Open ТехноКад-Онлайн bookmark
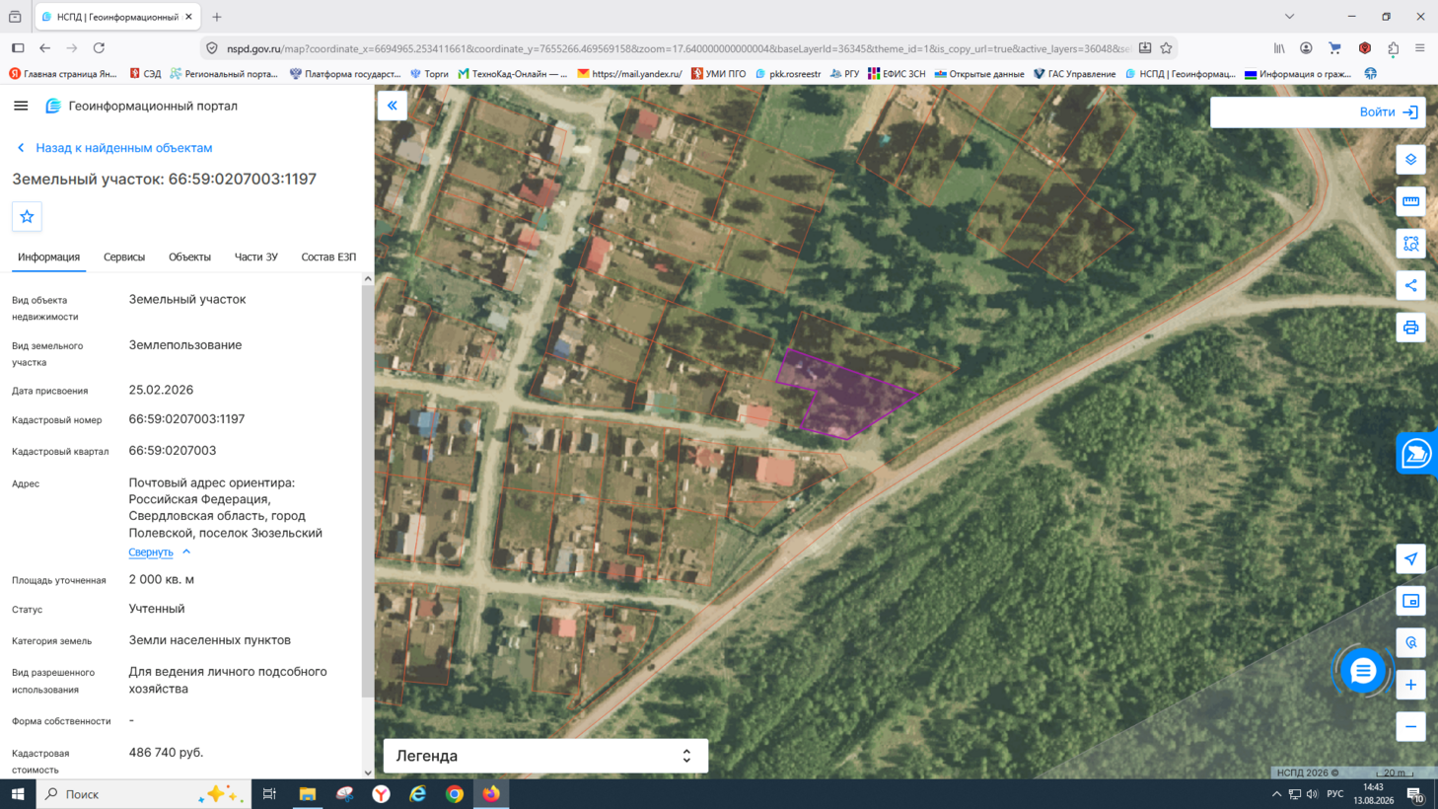1438x809 pixels. (x=512, y=74)
